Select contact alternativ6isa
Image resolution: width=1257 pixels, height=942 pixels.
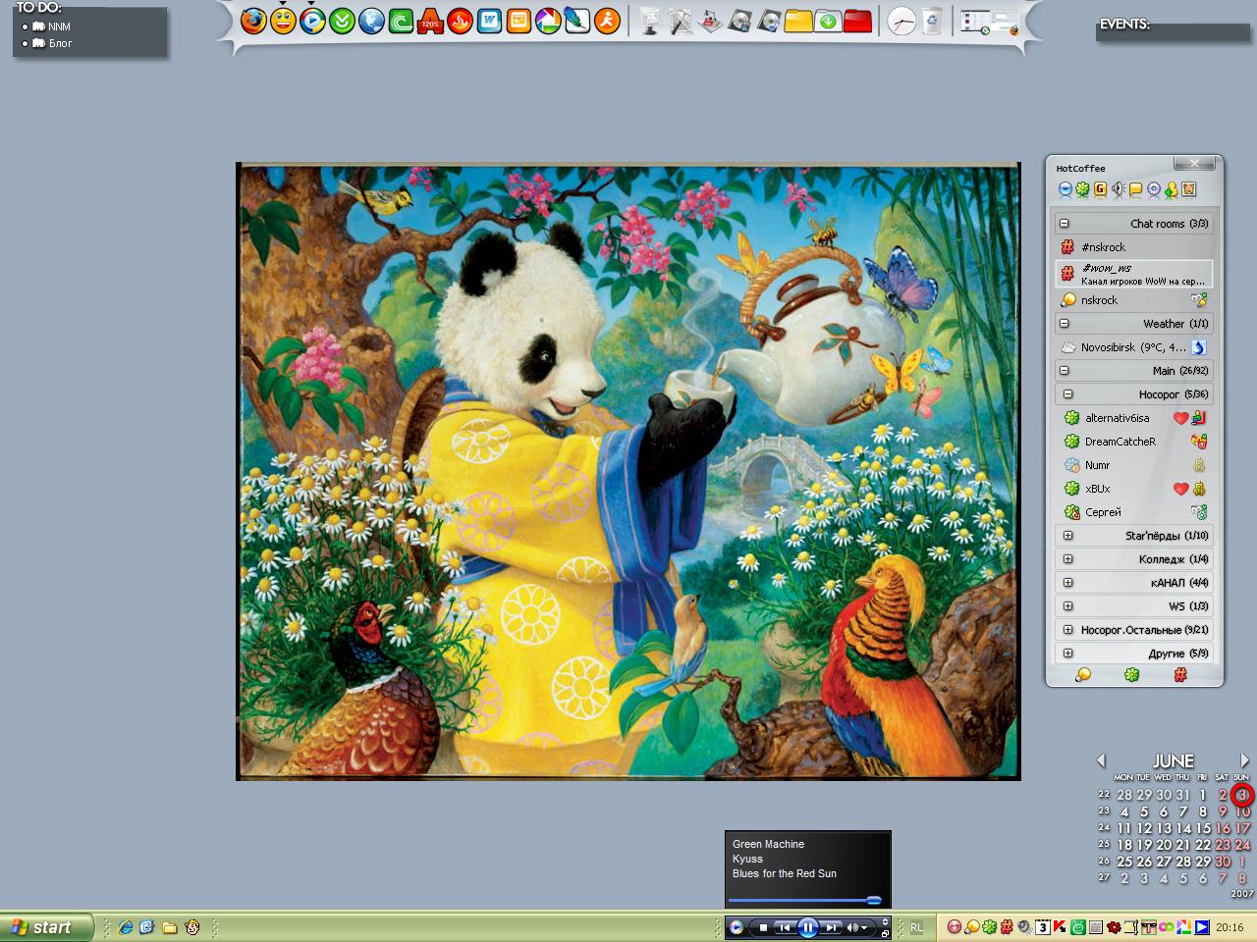pyautogui.click(x=1134, y=418)
